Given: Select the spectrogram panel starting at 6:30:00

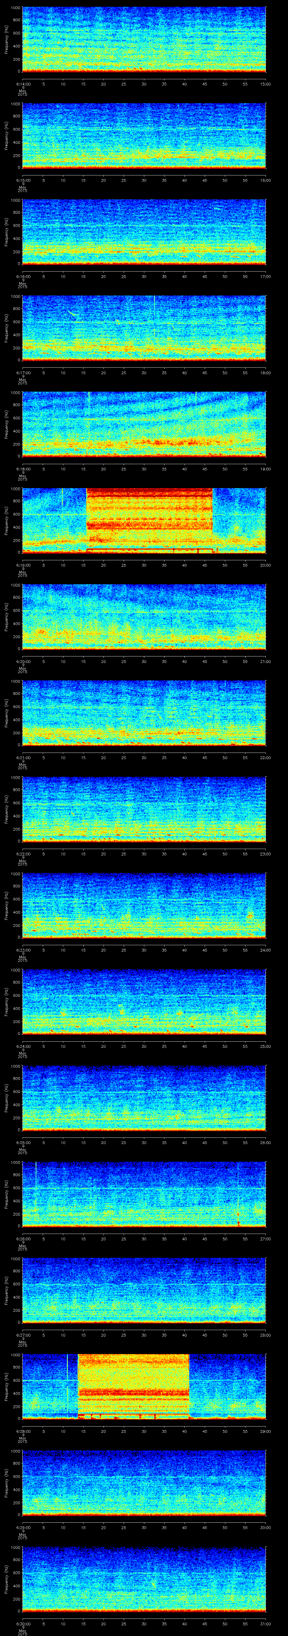Looking at the screenshot, I should tap(144, 1579).
